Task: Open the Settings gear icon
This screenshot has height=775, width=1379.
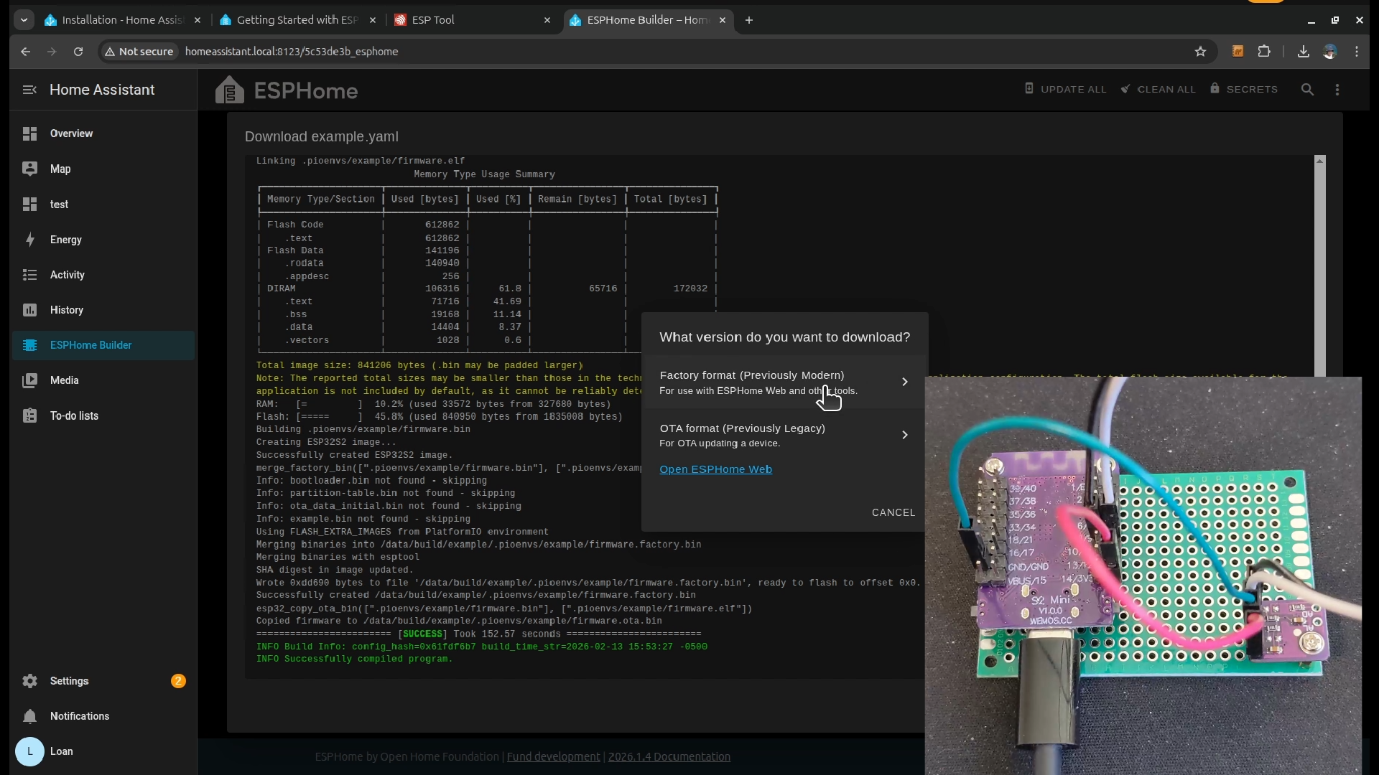Action: (x=29, y=681)
